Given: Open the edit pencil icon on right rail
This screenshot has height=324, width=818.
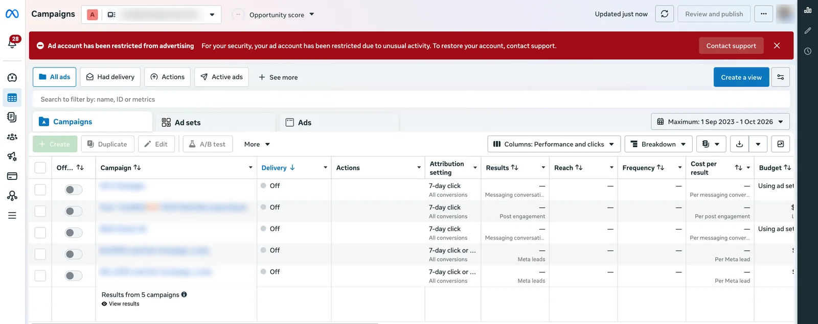Looking at the screenshot, I should click(808, 31).
